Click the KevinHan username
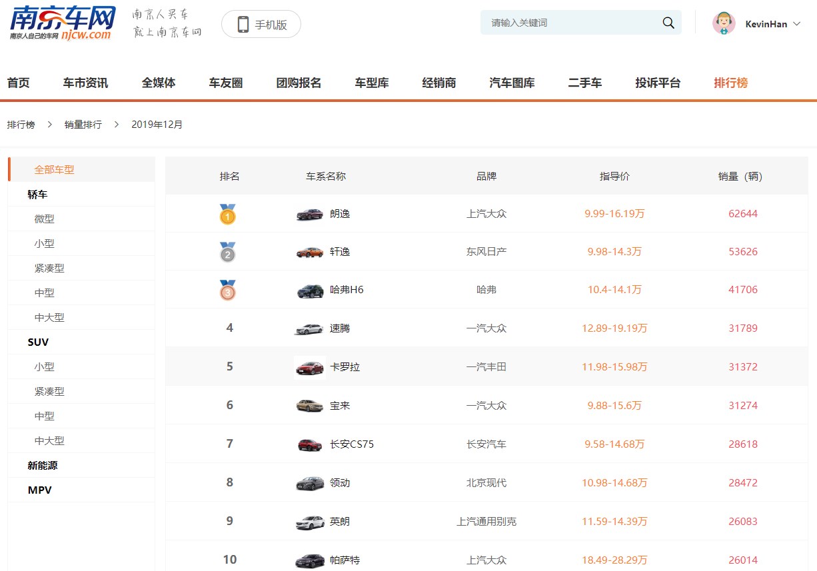 tap(766, 24)
